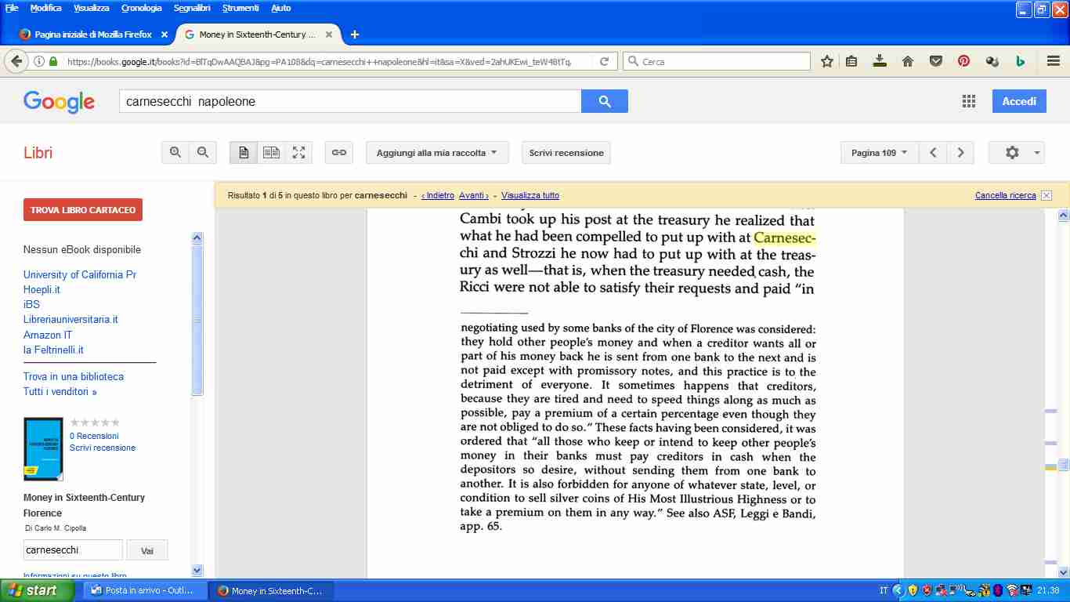Switch to Pagina iniziale di Mozilla Firefox tab
The height and width of the screenshot is (602, 1070).
click(x=92, y=34)
